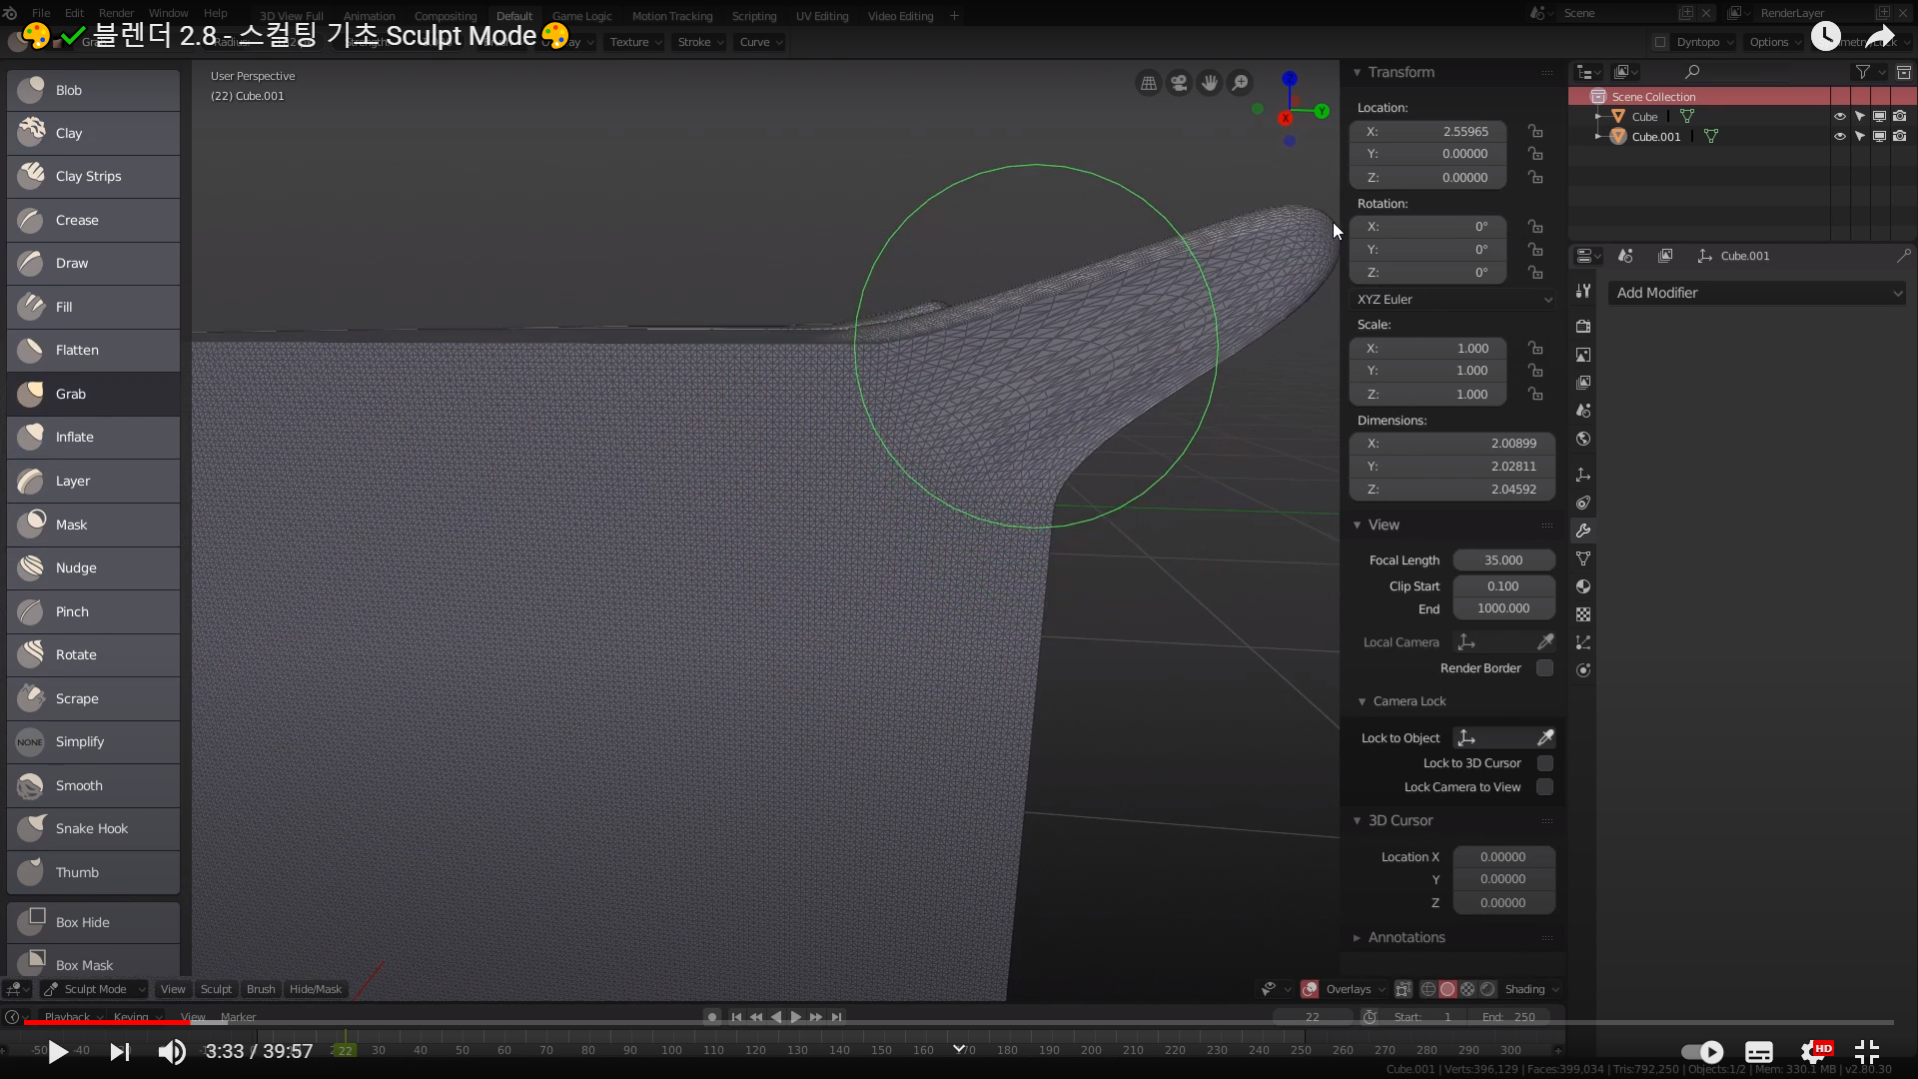Select the Snake Hook sculpt brush
Screen dimensions: 1918x1079
[x=92, y=828]
